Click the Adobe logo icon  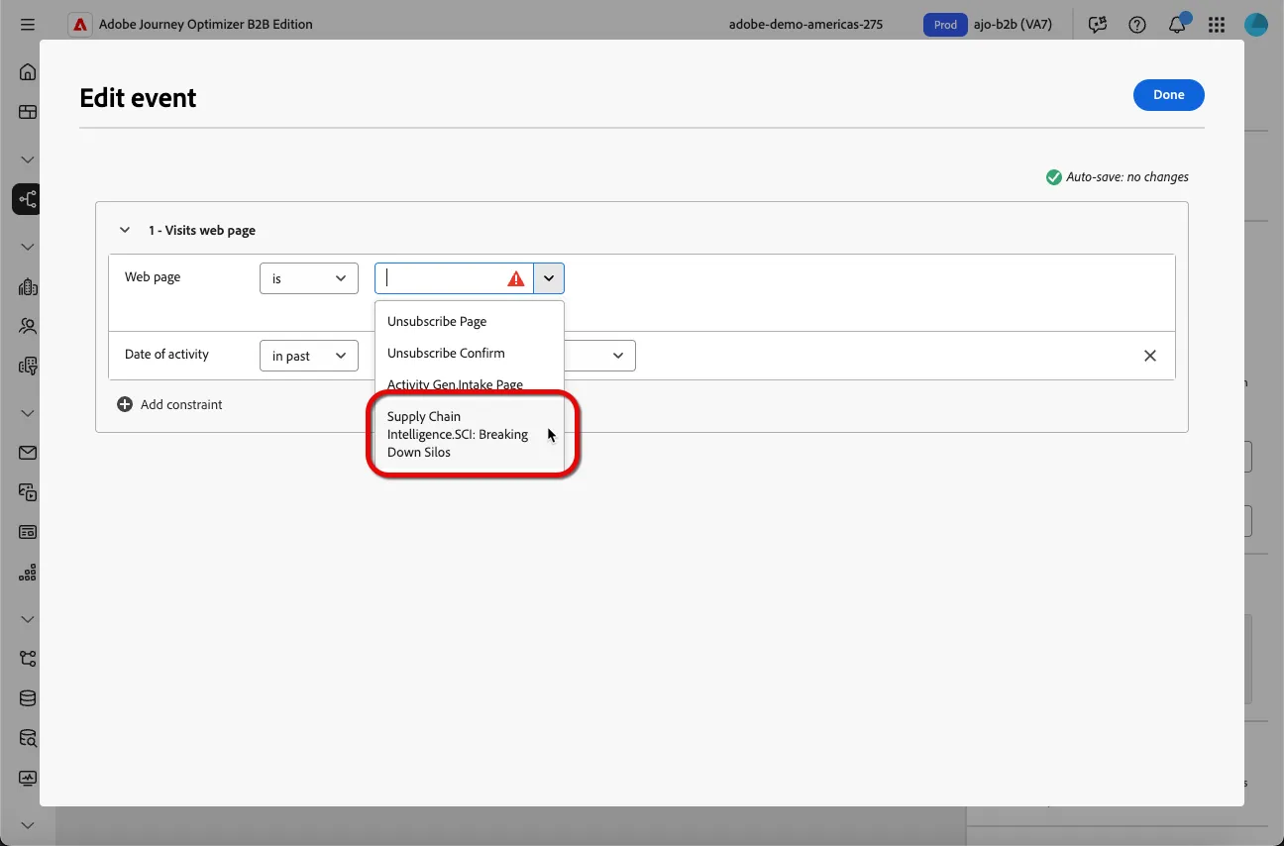(79, 24)
